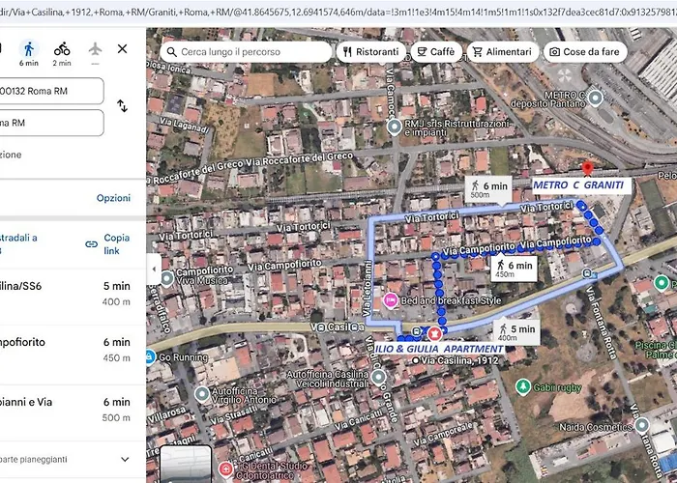Screen dimensions: 677x483
Task: Open the map layers thumbnail
Action: click(x=186, y=464)
